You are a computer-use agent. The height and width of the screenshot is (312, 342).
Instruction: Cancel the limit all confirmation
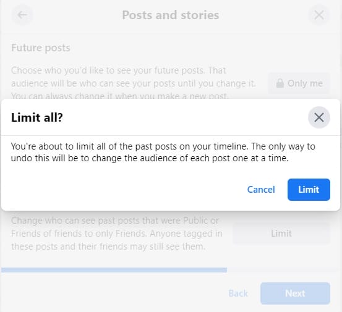tap(261, 190)
